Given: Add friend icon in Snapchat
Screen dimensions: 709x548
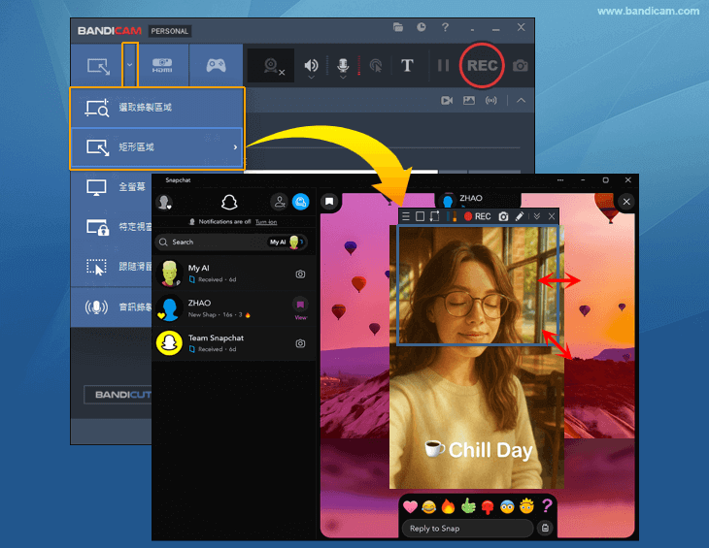Looking at the screenshot, I should point(280,202).
